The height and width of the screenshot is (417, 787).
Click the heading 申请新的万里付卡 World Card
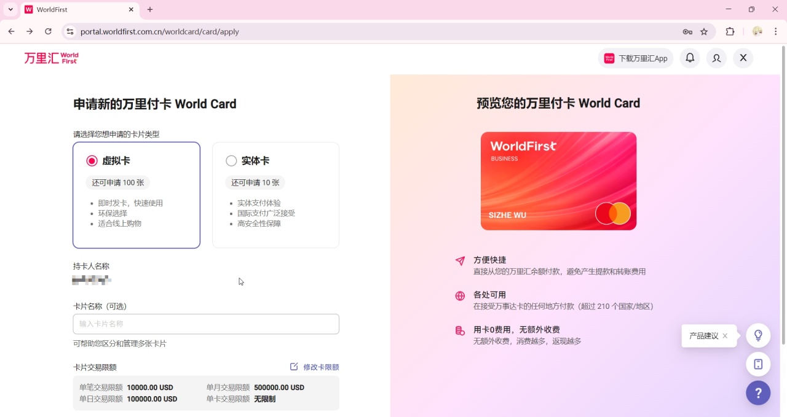point(155,104)
